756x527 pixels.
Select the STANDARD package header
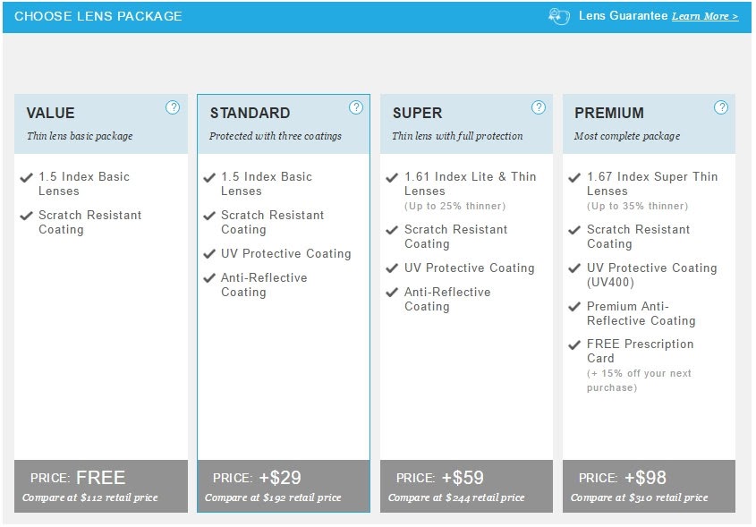pyautogui.click(x=284, y=123)
